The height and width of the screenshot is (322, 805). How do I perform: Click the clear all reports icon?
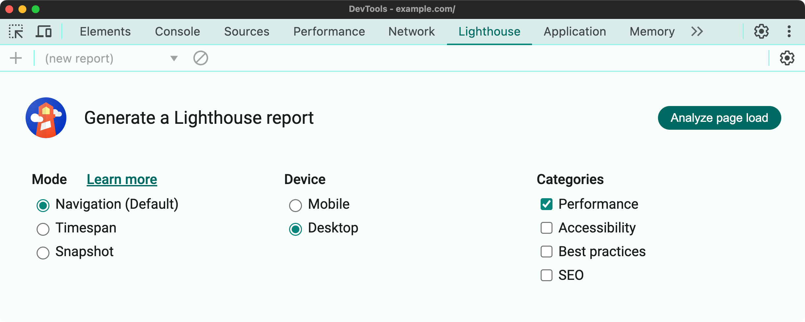(200, 58)
